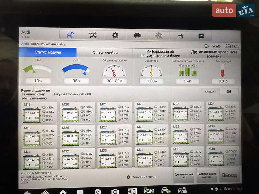The height and width of the screenshot is (194, 259).
Task: Select Другие данные в реальном времени tab
Action: point(214,54)
